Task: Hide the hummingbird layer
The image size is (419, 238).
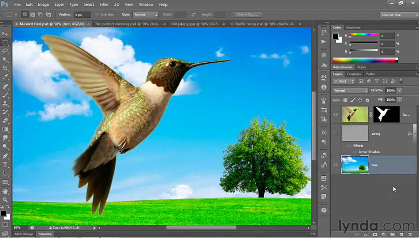Action: [336, 114]
